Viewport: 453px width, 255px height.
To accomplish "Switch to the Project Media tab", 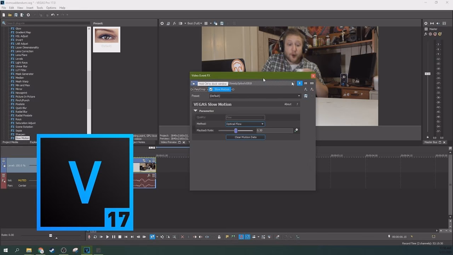I will 10,142.
